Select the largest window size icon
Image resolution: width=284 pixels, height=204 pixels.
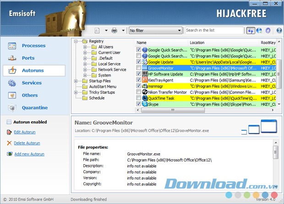(269, 126)
